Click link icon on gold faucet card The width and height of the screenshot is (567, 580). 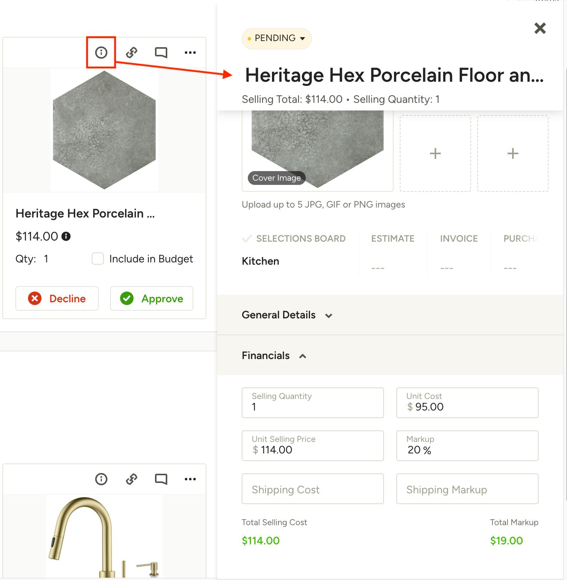132,479
